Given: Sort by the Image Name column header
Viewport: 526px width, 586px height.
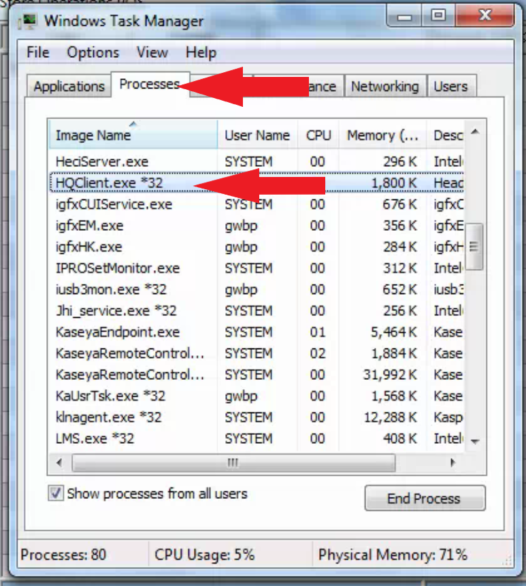Looking at the screenshot, I should (x=133, y=135).
